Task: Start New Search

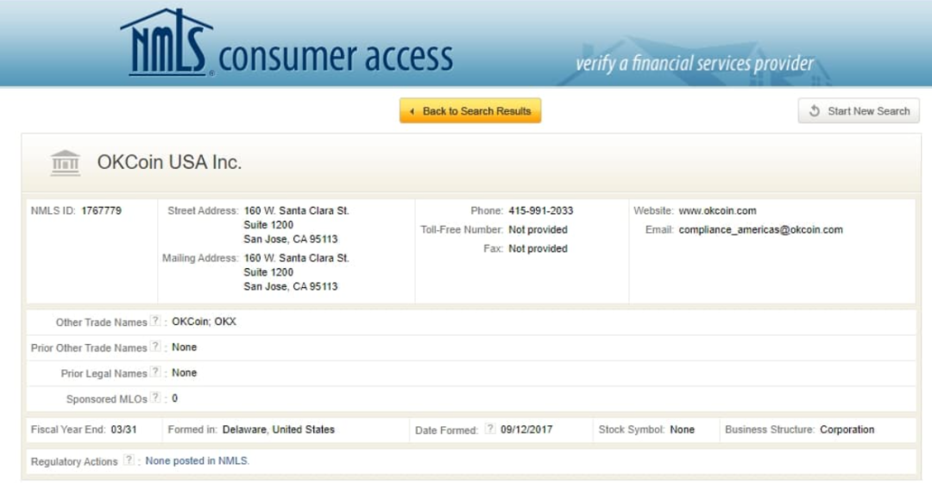Action: [859, 111]
